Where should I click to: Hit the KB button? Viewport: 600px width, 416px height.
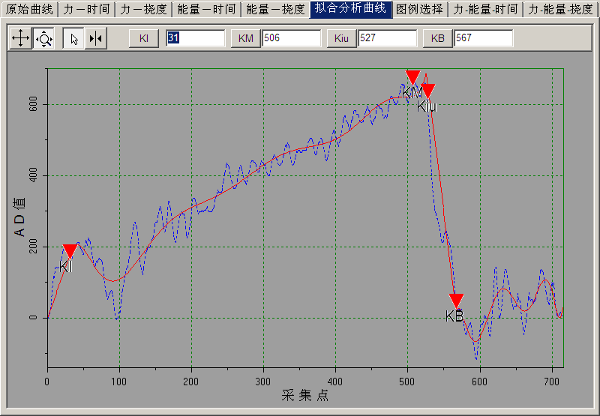click(438, 38)
